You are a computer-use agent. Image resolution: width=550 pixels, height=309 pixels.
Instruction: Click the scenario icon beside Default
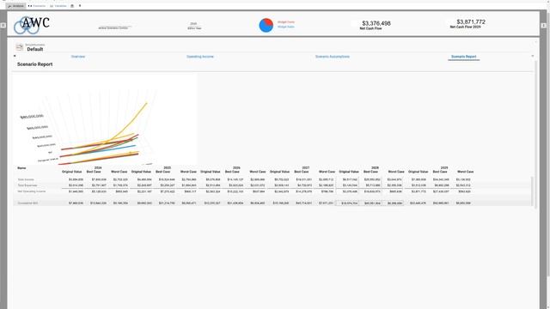[x=20, y=47]
